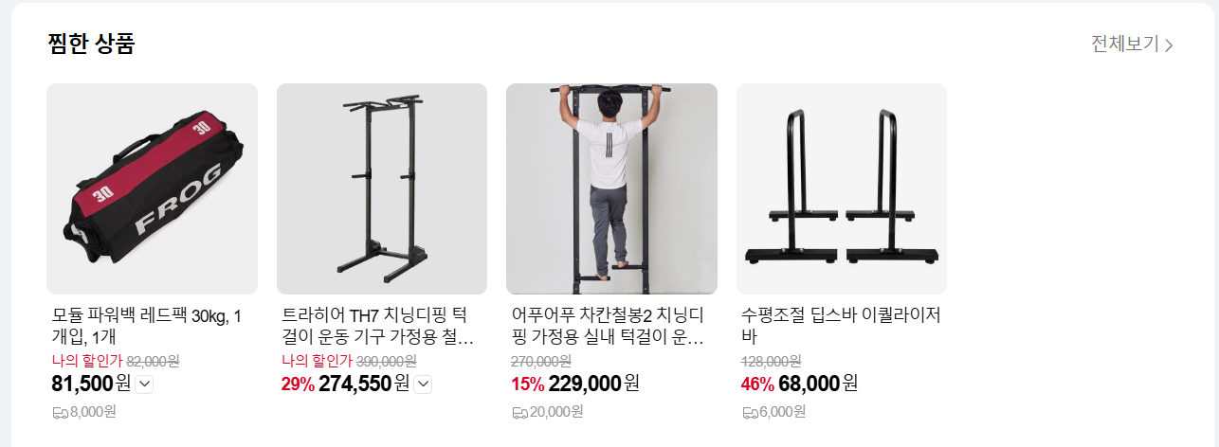
Task: Click the delivery truck icon beside 6,000원
Action: (x=750, y=412)
